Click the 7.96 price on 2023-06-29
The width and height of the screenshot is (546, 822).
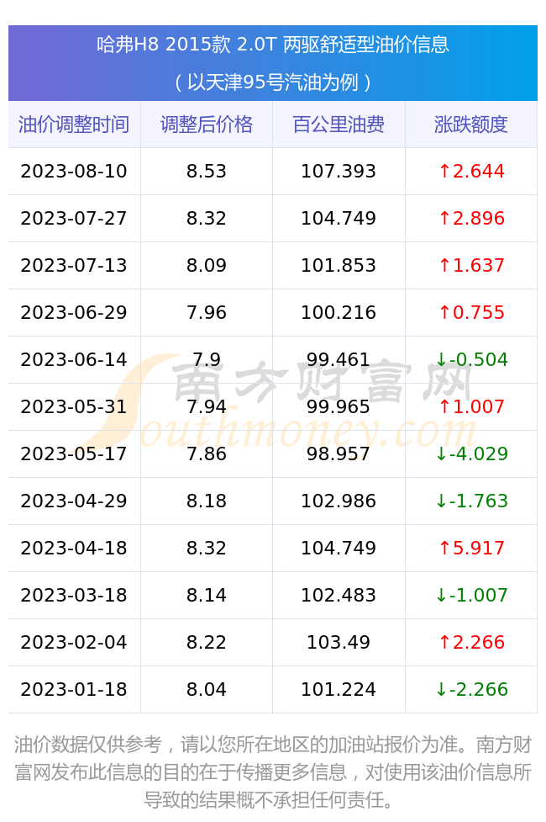point(207,313)
